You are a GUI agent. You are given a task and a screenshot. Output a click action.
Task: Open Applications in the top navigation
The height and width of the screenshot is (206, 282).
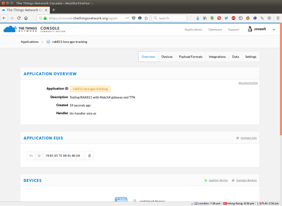pyautogui.click(x=193, y=30)
